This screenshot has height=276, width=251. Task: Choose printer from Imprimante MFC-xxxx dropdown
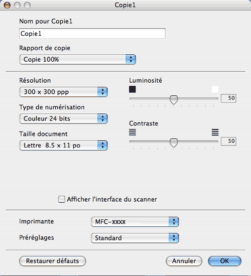(135, 222)
